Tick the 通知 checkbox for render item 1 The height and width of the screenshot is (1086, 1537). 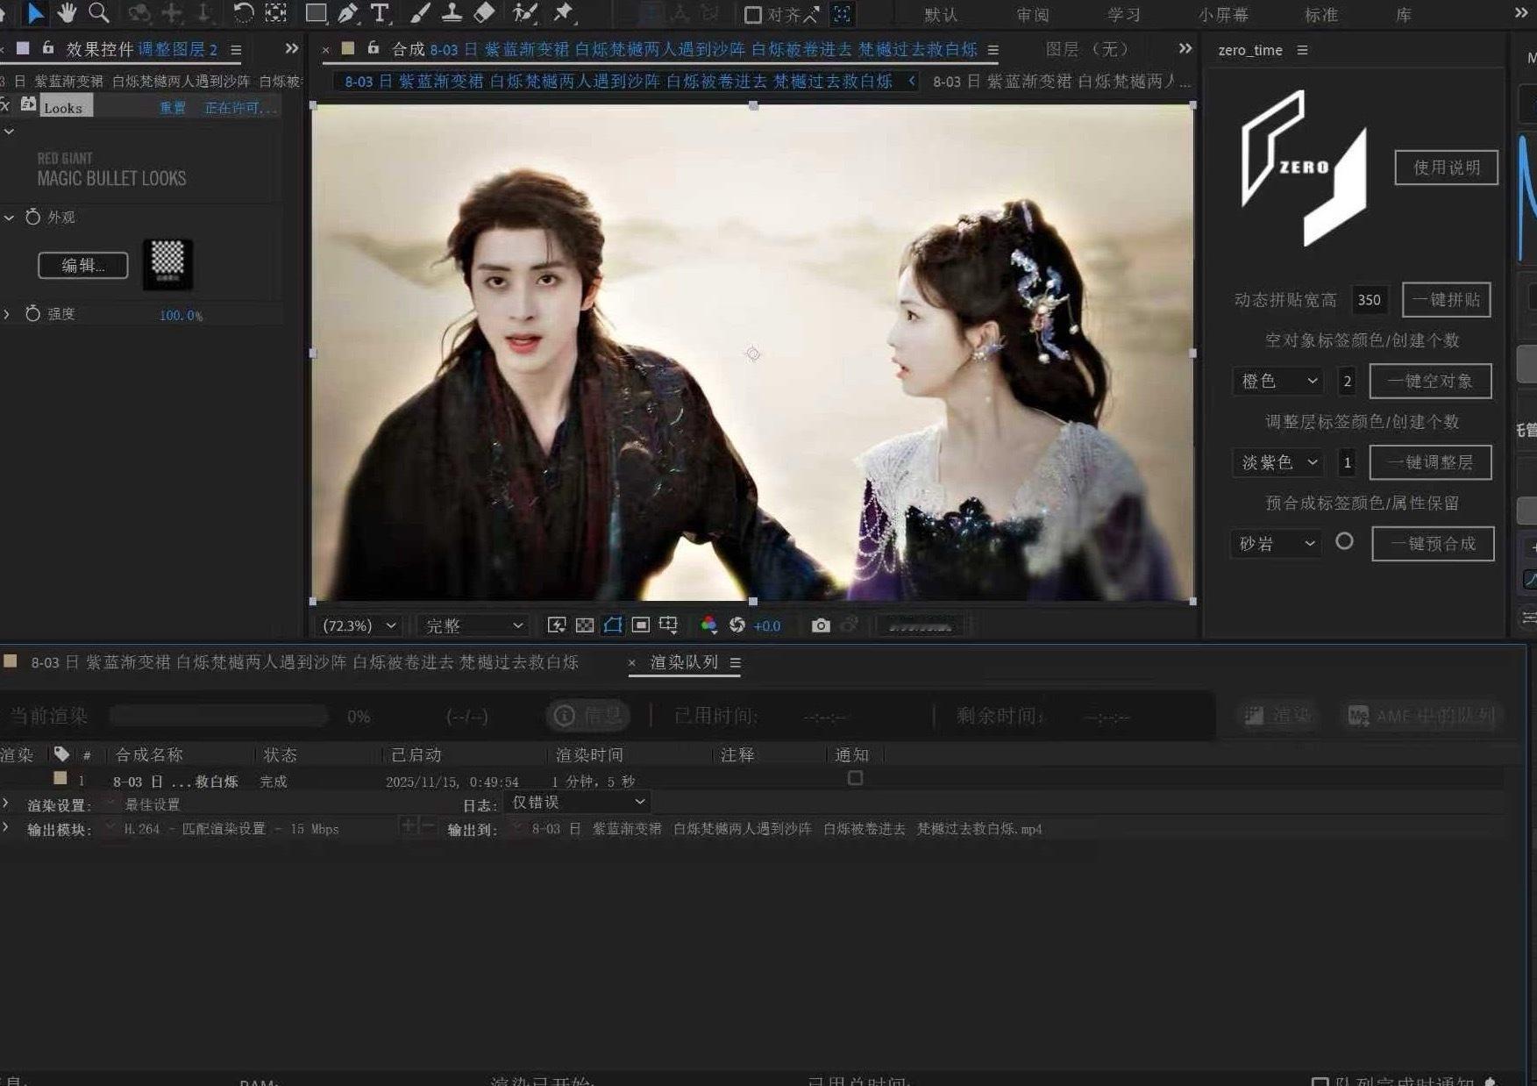855,778
